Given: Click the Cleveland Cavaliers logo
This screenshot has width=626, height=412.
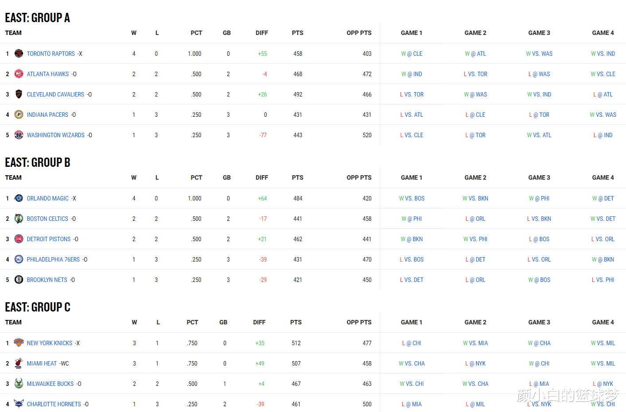Looking at the screenshot, I should tap(19, 94).
